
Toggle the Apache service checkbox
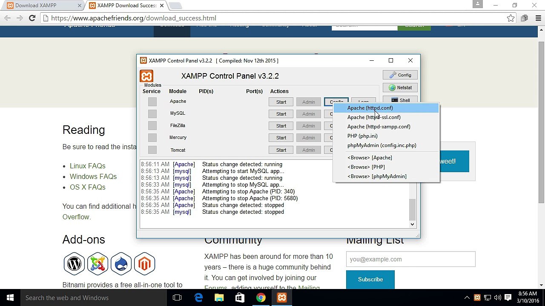click(x=152, y=102)
